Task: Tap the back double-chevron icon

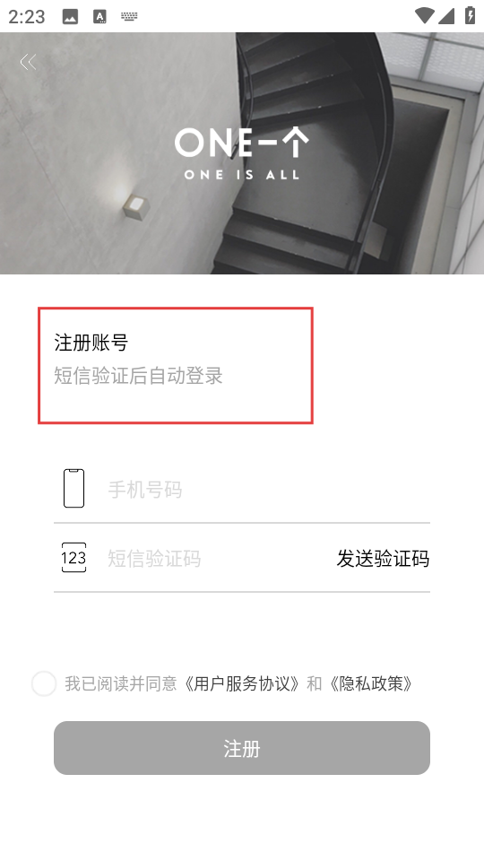Action: [x=28, y=62]
